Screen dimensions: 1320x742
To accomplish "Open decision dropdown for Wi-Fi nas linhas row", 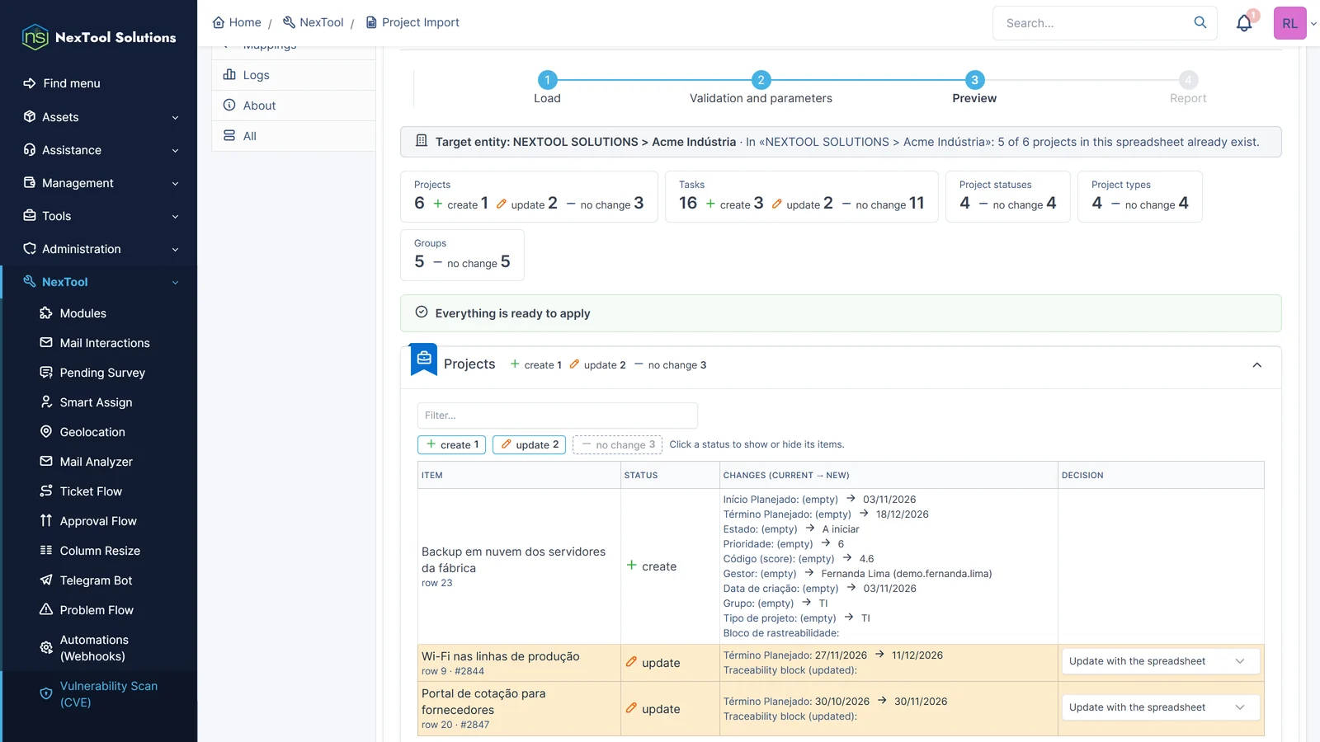I will click(x=1160, y=661).
